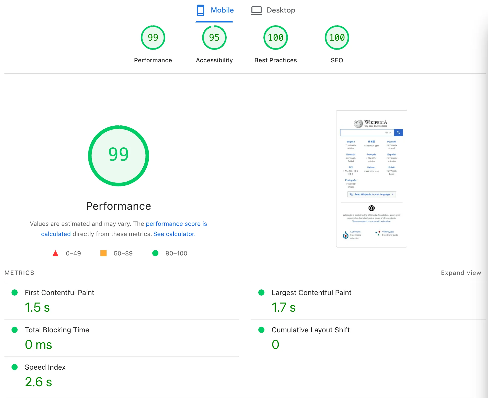Expand the Speed Index metric
The width and height of the screenshot is (488, 398).
pyautogui.click(x=45, y=367)
